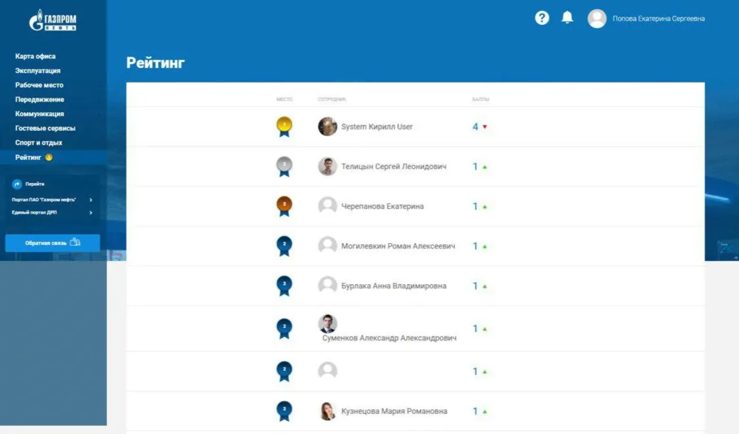The width and height of the screenshot is (739, 434).
Task: Open the Коммуникация menu item
Action: click(x=40, y=114)
